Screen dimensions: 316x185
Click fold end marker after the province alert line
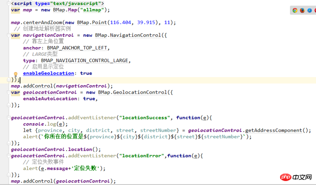[x=9, y=143]
